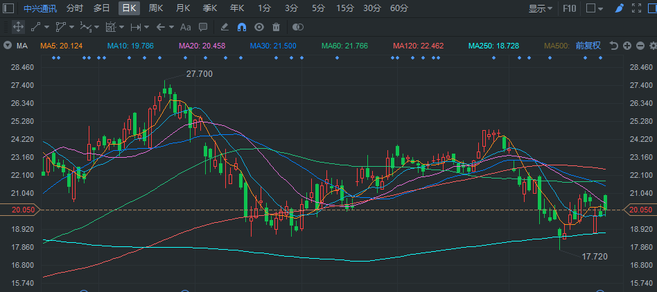The height and width of the screenshot is (292, 657).
Task: Zoom in chart with plus icon
Action: (627, 46)
